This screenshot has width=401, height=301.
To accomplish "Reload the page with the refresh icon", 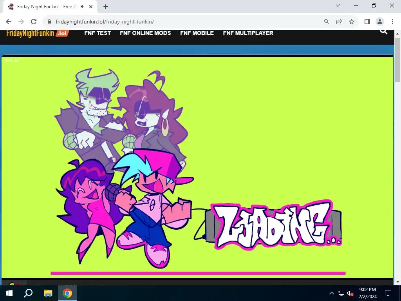I will tap(34, 22).
